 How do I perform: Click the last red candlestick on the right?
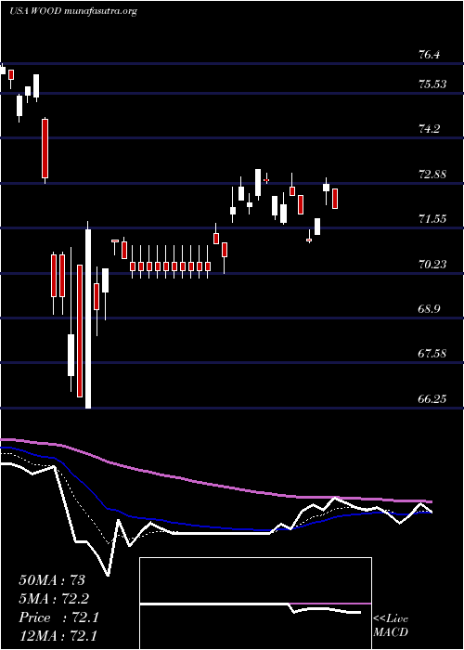(x=335, y=199)
